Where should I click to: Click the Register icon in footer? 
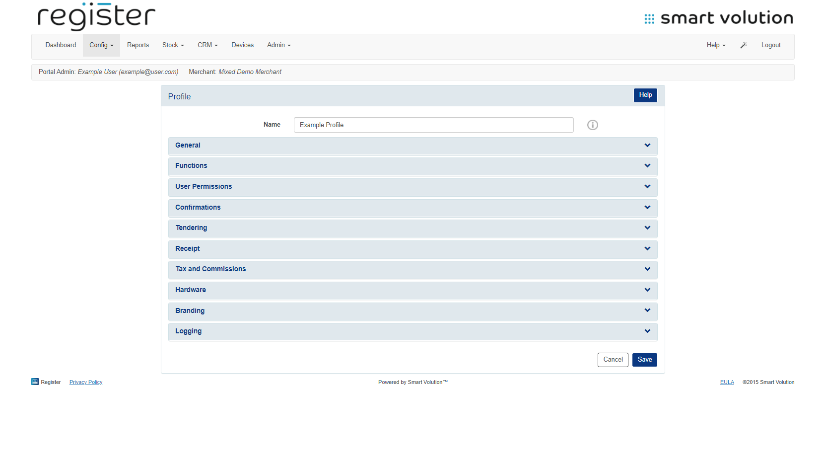35,382
